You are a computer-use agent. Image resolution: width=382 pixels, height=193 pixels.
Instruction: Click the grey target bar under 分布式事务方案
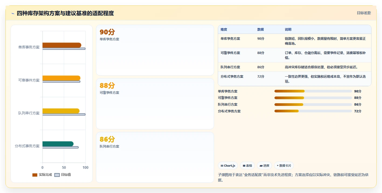60,147
